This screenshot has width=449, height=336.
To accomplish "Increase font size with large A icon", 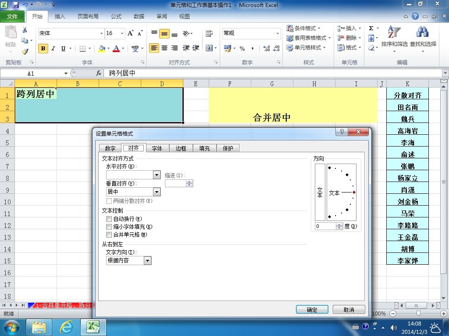I will coord(130,33).
